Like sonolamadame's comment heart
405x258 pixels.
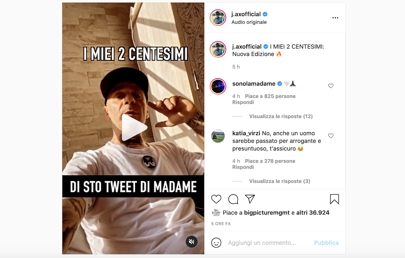tap(331, 86)
